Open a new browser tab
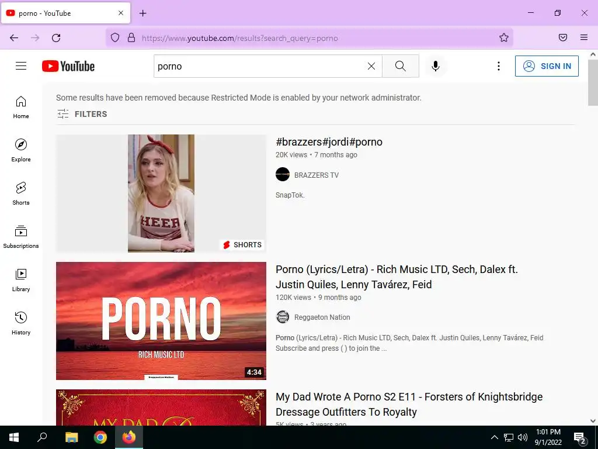The height and width of the screenshot is (449, 598). (143, 13)
